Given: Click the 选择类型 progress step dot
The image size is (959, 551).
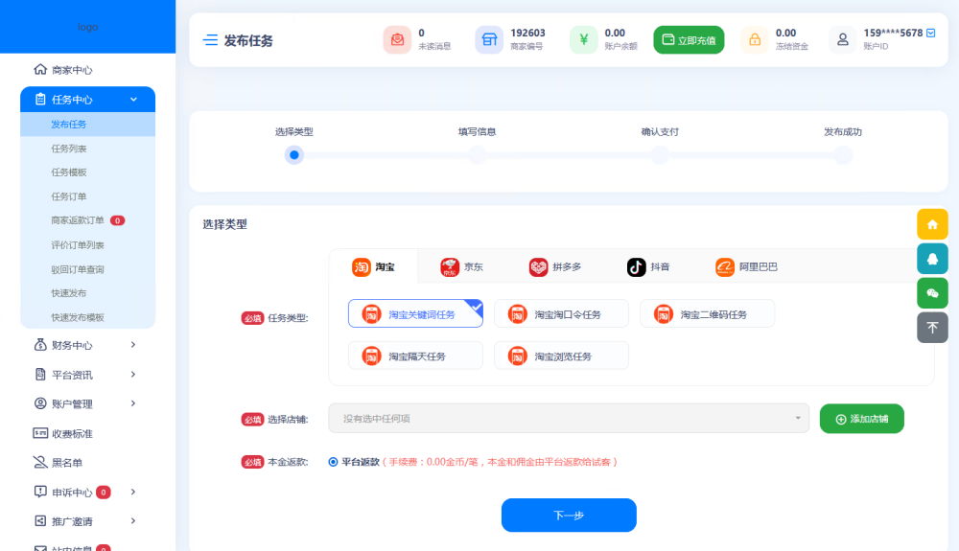Looking at the screenshot, I should [294, 155].
